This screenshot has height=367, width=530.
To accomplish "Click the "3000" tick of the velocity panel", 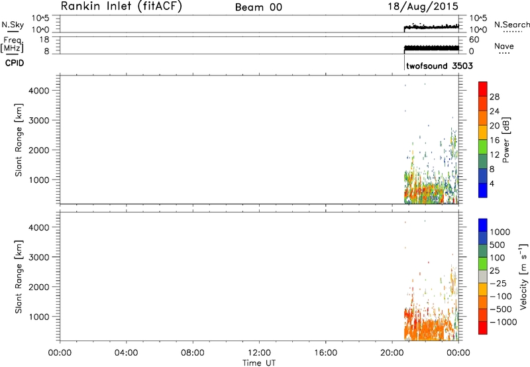I will point(39,257).
